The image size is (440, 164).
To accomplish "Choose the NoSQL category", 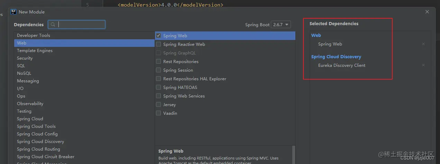I will click(84, 73).
